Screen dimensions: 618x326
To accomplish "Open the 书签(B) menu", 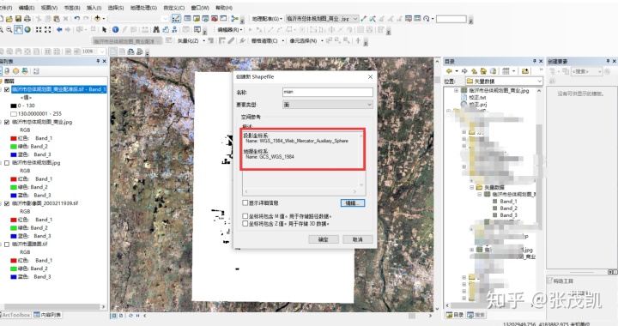I will [x=72, y=8].
